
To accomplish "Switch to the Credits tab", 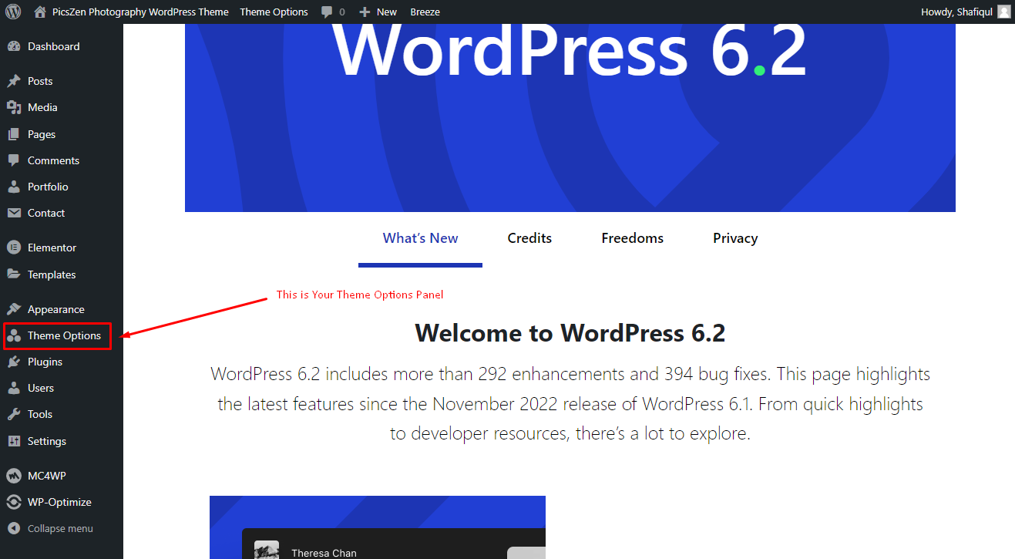I will [x=529, y=238].
